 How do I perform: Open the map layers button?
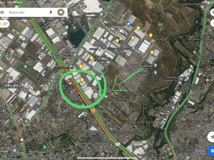tap(212, 12)
